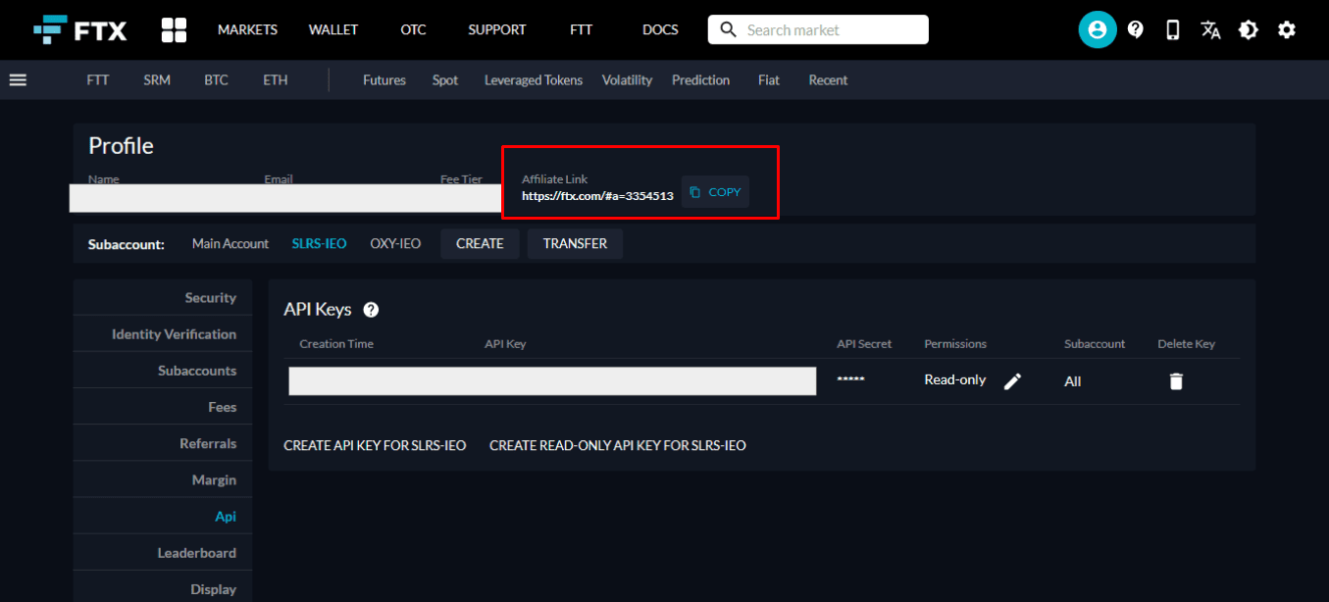The image size is (1329, 602).
Task: Toggle dark/light theme brightness icon
Action: (1249, 29)
